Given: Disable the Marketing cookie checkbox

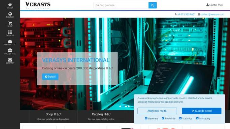Looking at the screenshot, I should pos(197,118).
